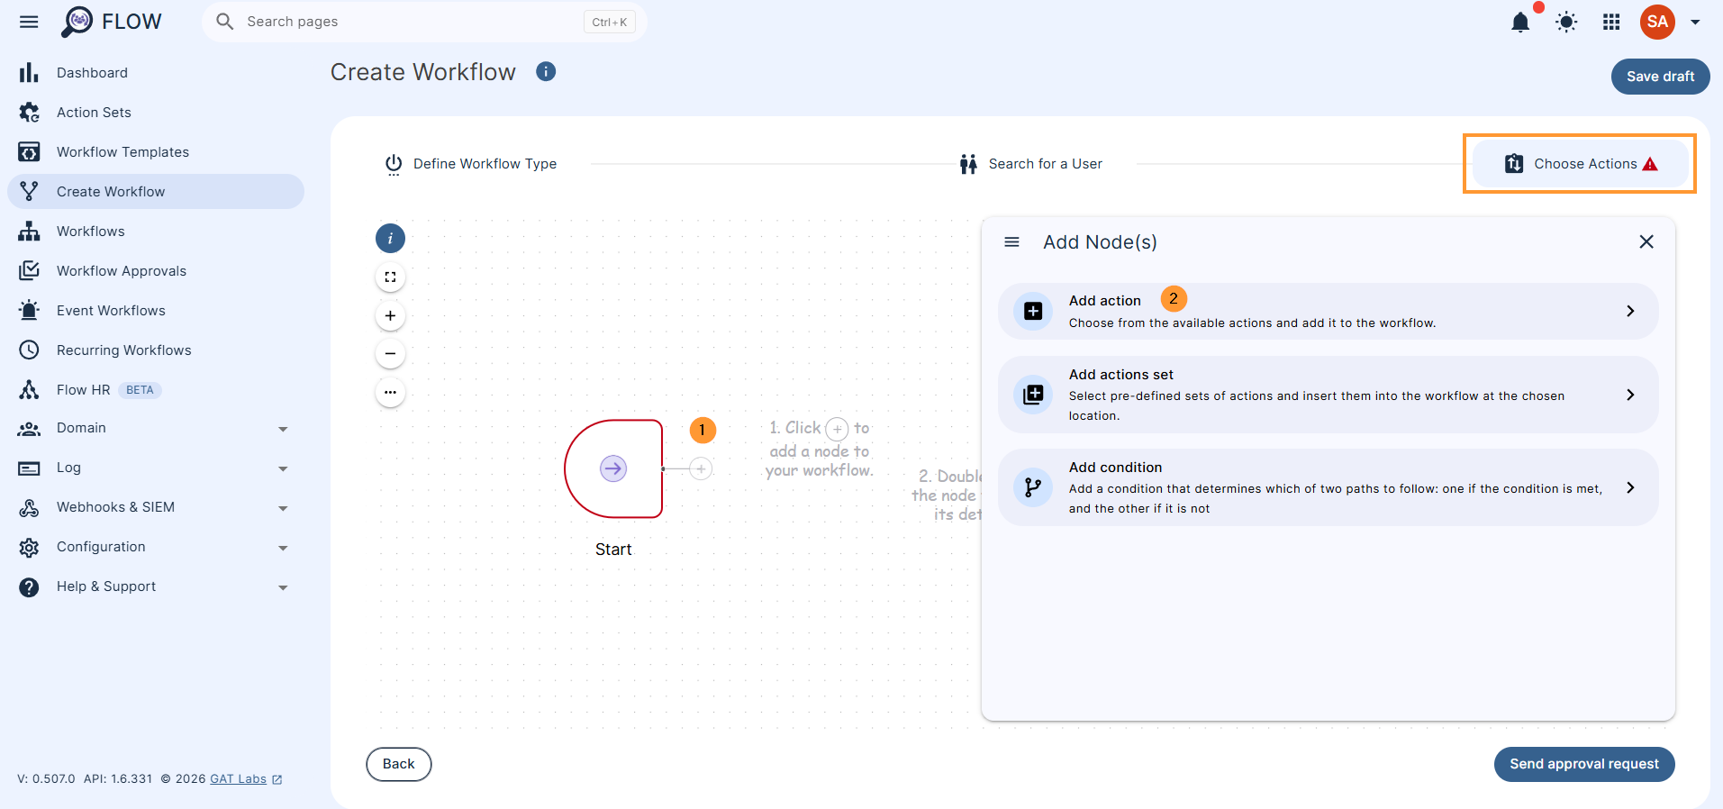1723x809 pixels.
Task: Expand Add action chevron
Action: pos(1630,311)
